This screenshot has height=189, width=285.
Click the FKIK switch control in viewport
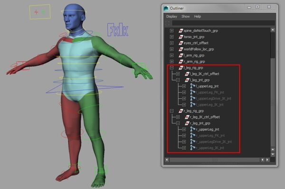(x=118, y=29)
